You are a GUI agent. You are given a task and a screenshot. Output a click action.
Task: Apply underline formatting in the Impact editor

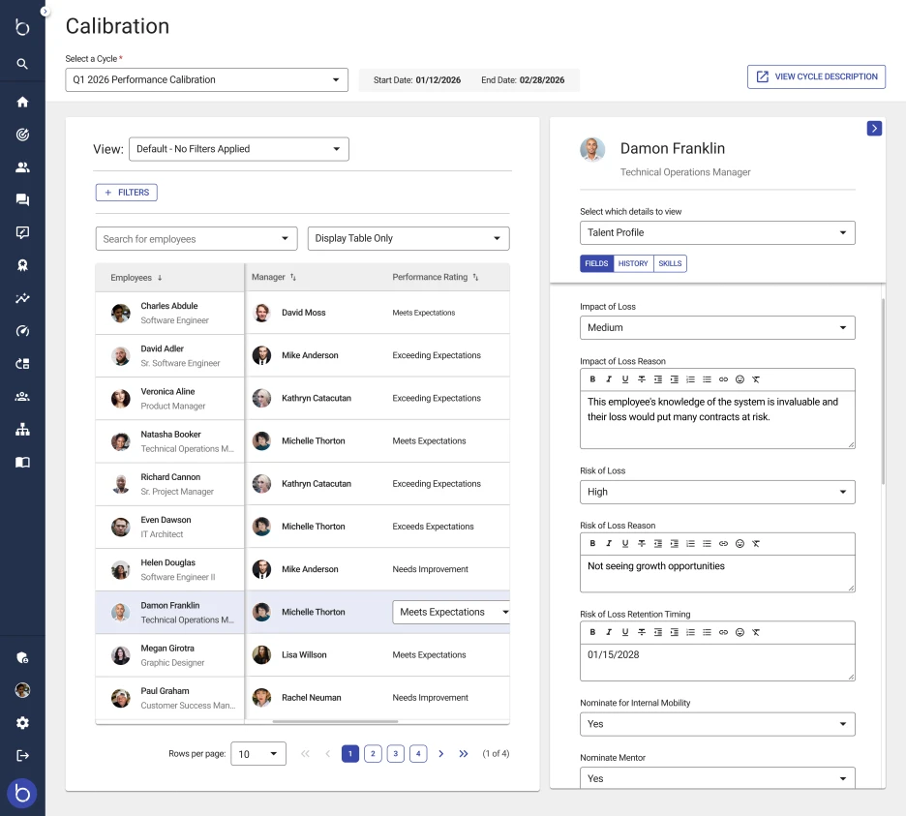[625, 378]
